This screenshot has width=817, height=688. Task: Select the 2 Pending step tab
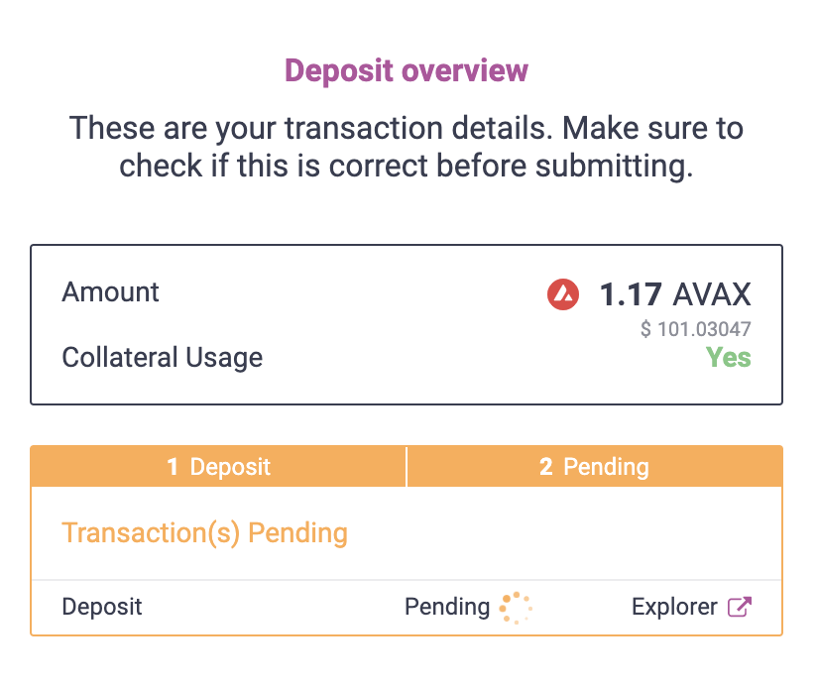[595, 467]
